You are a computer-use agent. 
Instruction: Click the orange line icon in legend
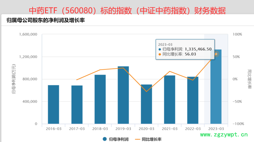[x=137, y=139]
